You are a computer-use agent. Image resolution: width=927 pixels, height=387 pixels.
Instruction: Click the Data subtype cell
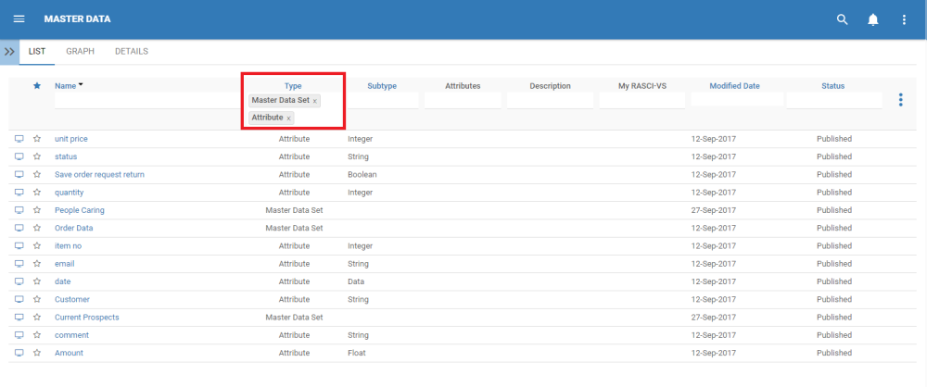(x=356, y=281)
